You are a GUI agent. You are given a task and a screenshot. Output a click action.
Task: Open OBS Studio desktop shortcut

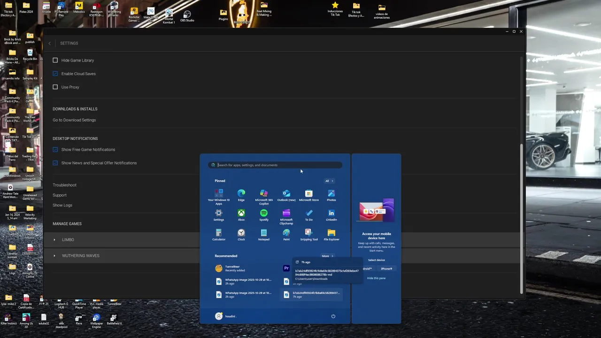187,16
